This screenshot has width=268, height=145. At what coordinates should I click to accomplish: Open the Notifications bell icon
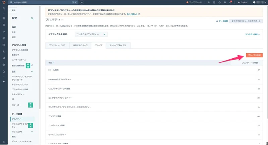[x=230, y=2]
